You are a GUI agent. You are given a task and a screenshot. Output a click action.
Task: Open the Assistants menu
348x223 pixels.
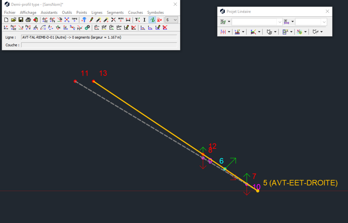tap(49, 13)
